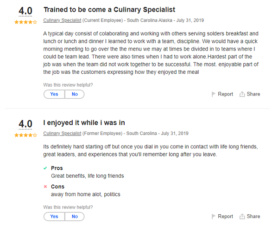Vote No on the second review's helpfulness

[x=75, y=216]
